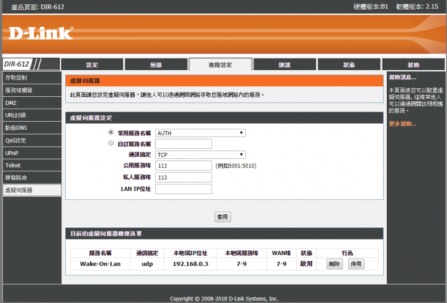The width and height of the screenshot is (447, 303).
Task: Click the 產品頁面: DIR-612 header text
Action: tap(38, 7)
